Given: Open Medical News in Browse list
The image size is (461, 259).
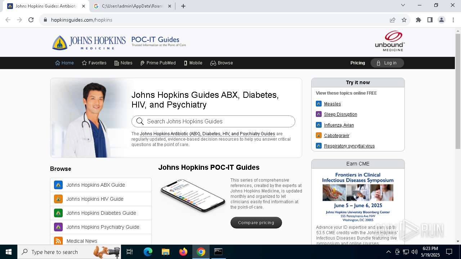Looking at the screenshot, I should pyautogui.click(x=101, y=240).
